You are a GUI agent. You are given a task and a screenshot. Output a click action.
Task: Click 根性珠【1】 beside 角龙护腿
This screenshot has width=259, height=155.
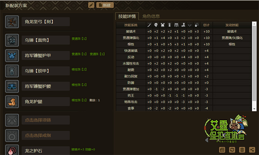pos(79,100)
